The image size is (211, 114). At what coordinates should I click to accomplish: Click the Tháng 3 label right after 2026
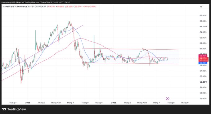(128, 103)
